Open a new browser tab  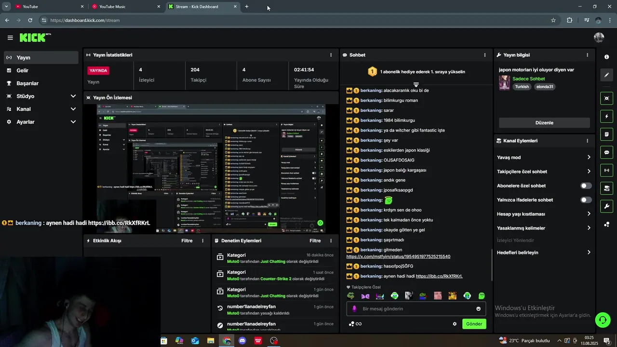[x=247, y=7]
